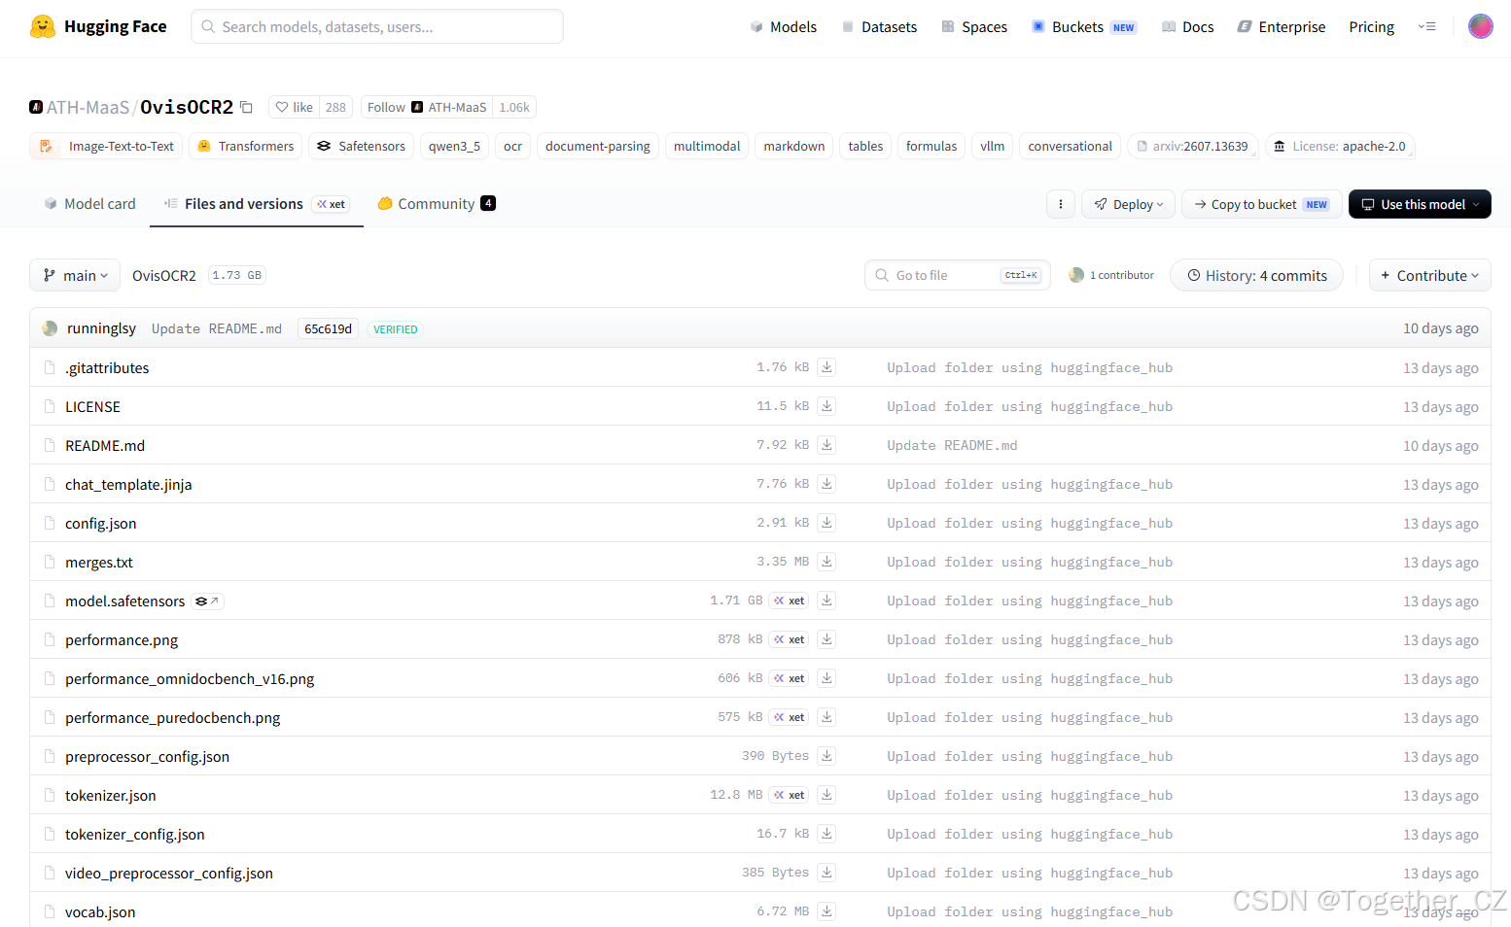Download performance.png file
The width and height of the screenshot is (1511, 927).
[826, 639]
